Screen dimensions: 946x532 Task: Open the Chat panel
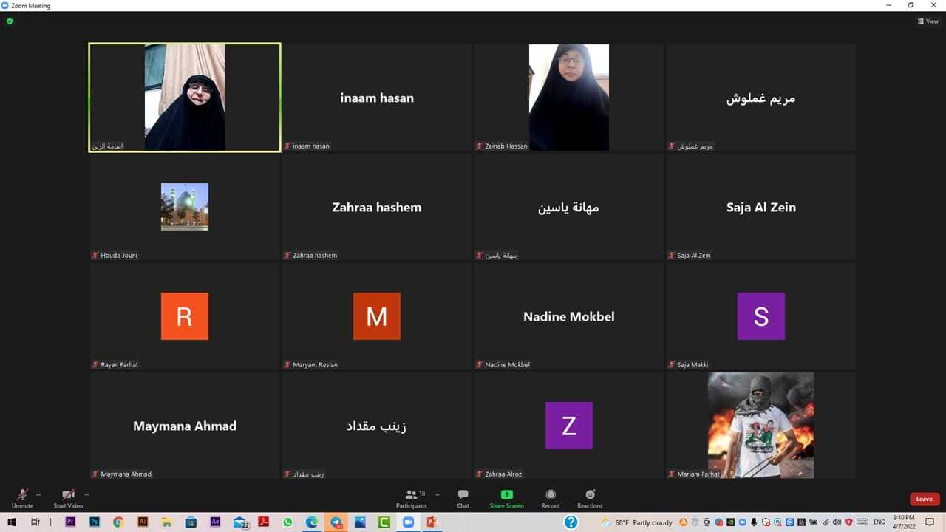click(463, 498)
